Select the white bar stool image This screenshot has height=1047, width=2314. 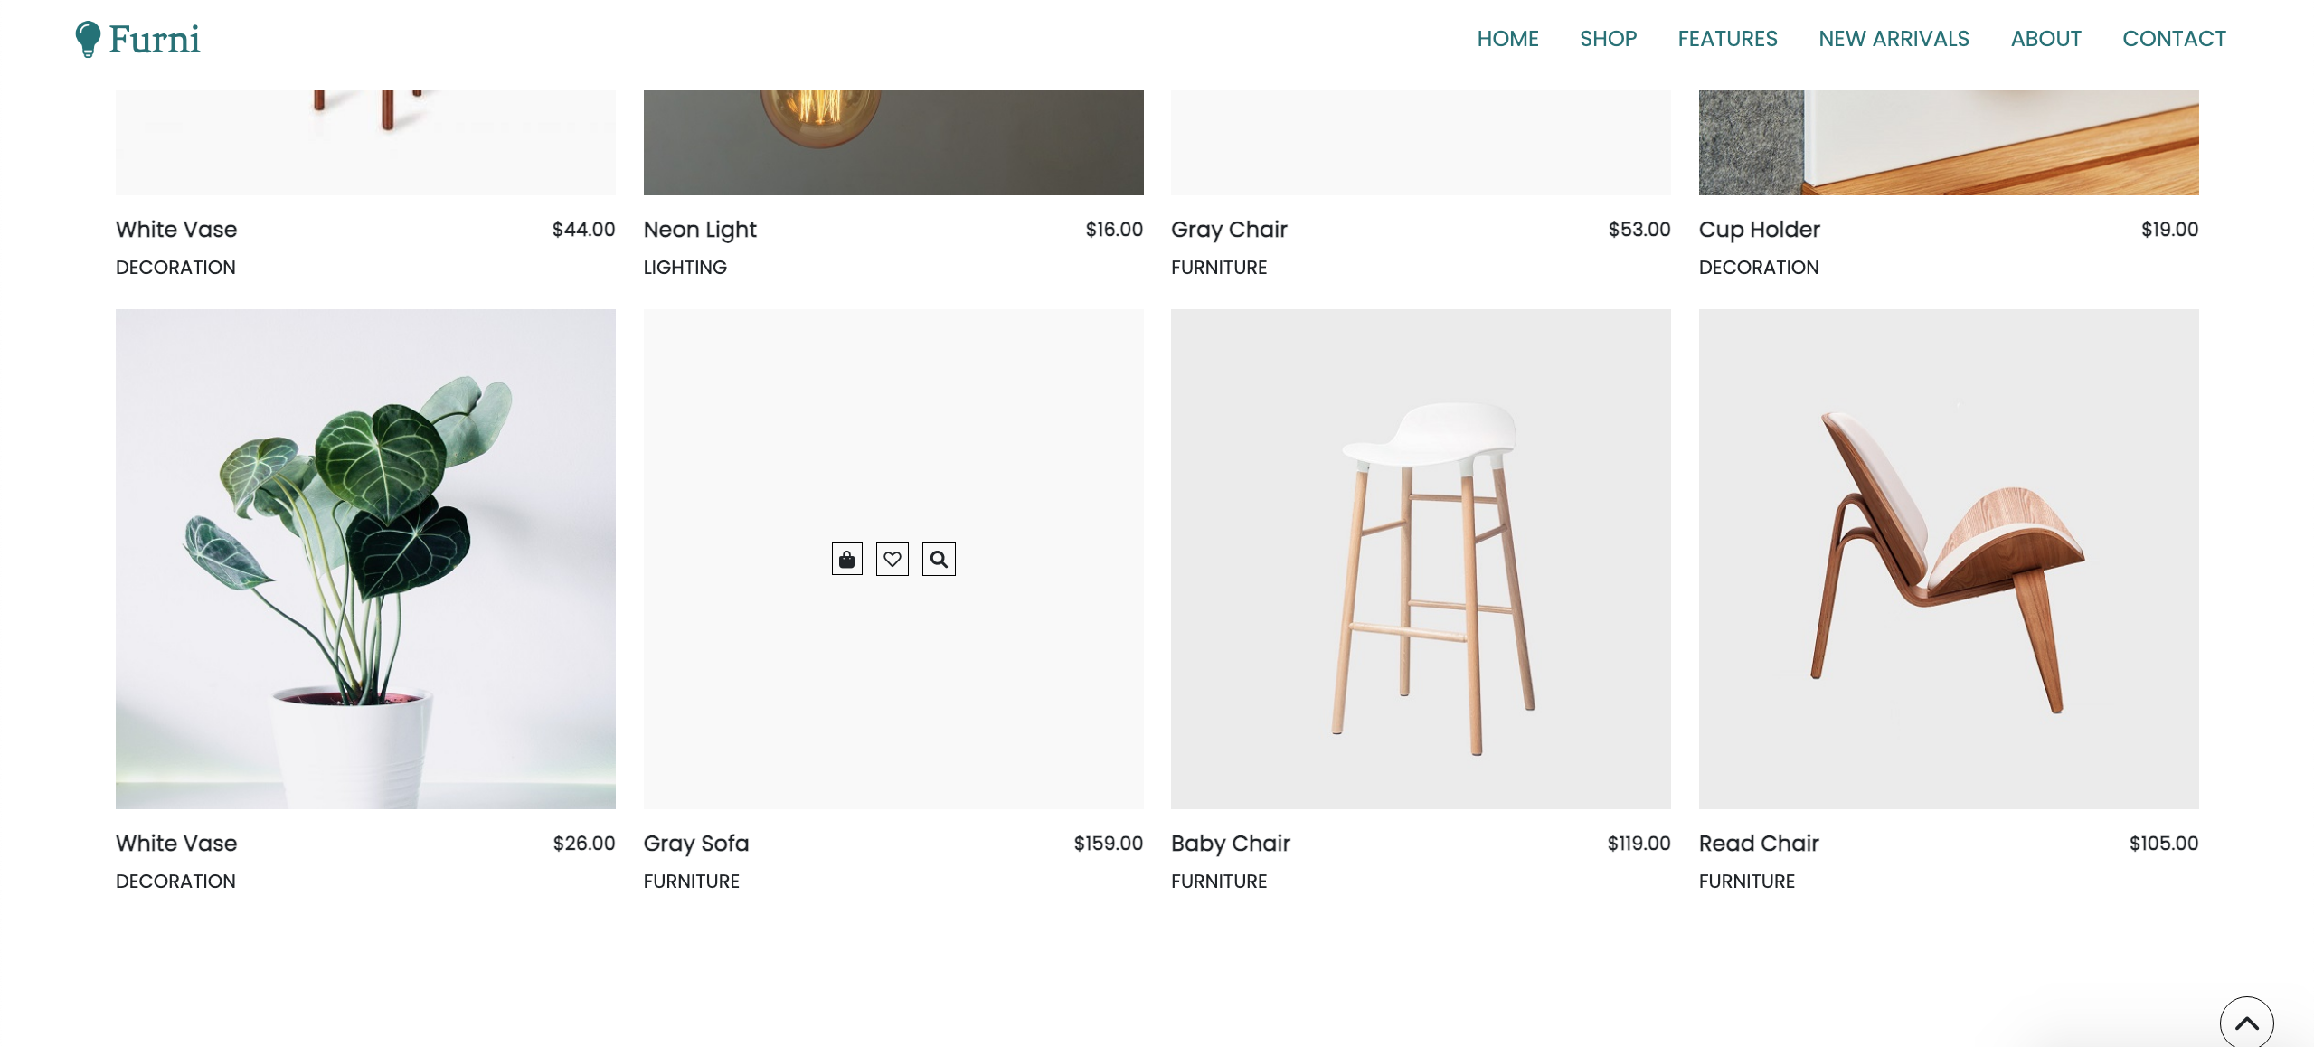pos(1420,559)
